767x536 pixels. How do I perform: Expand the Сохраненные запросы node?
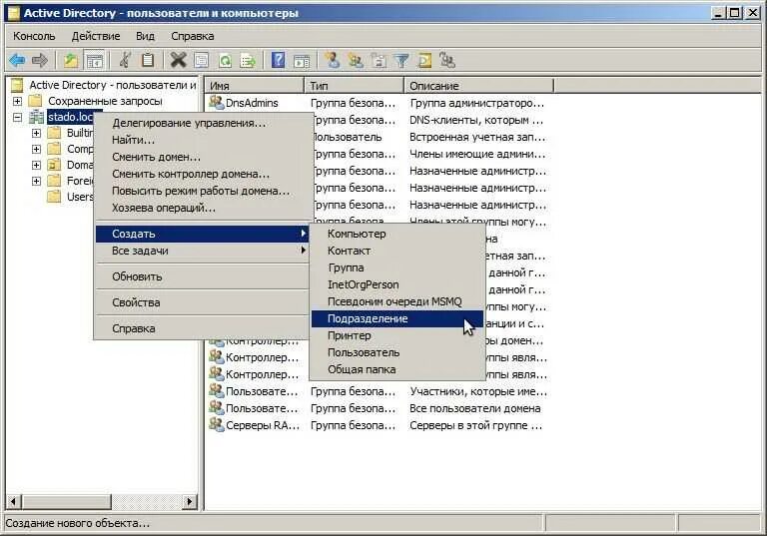pos(17,101)
